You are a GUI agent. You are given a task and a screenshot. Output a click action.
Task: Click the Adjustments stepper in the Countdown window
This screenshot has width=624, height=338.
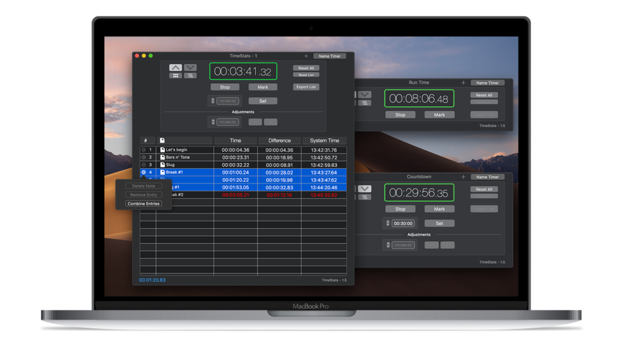[x=388, y=245]
